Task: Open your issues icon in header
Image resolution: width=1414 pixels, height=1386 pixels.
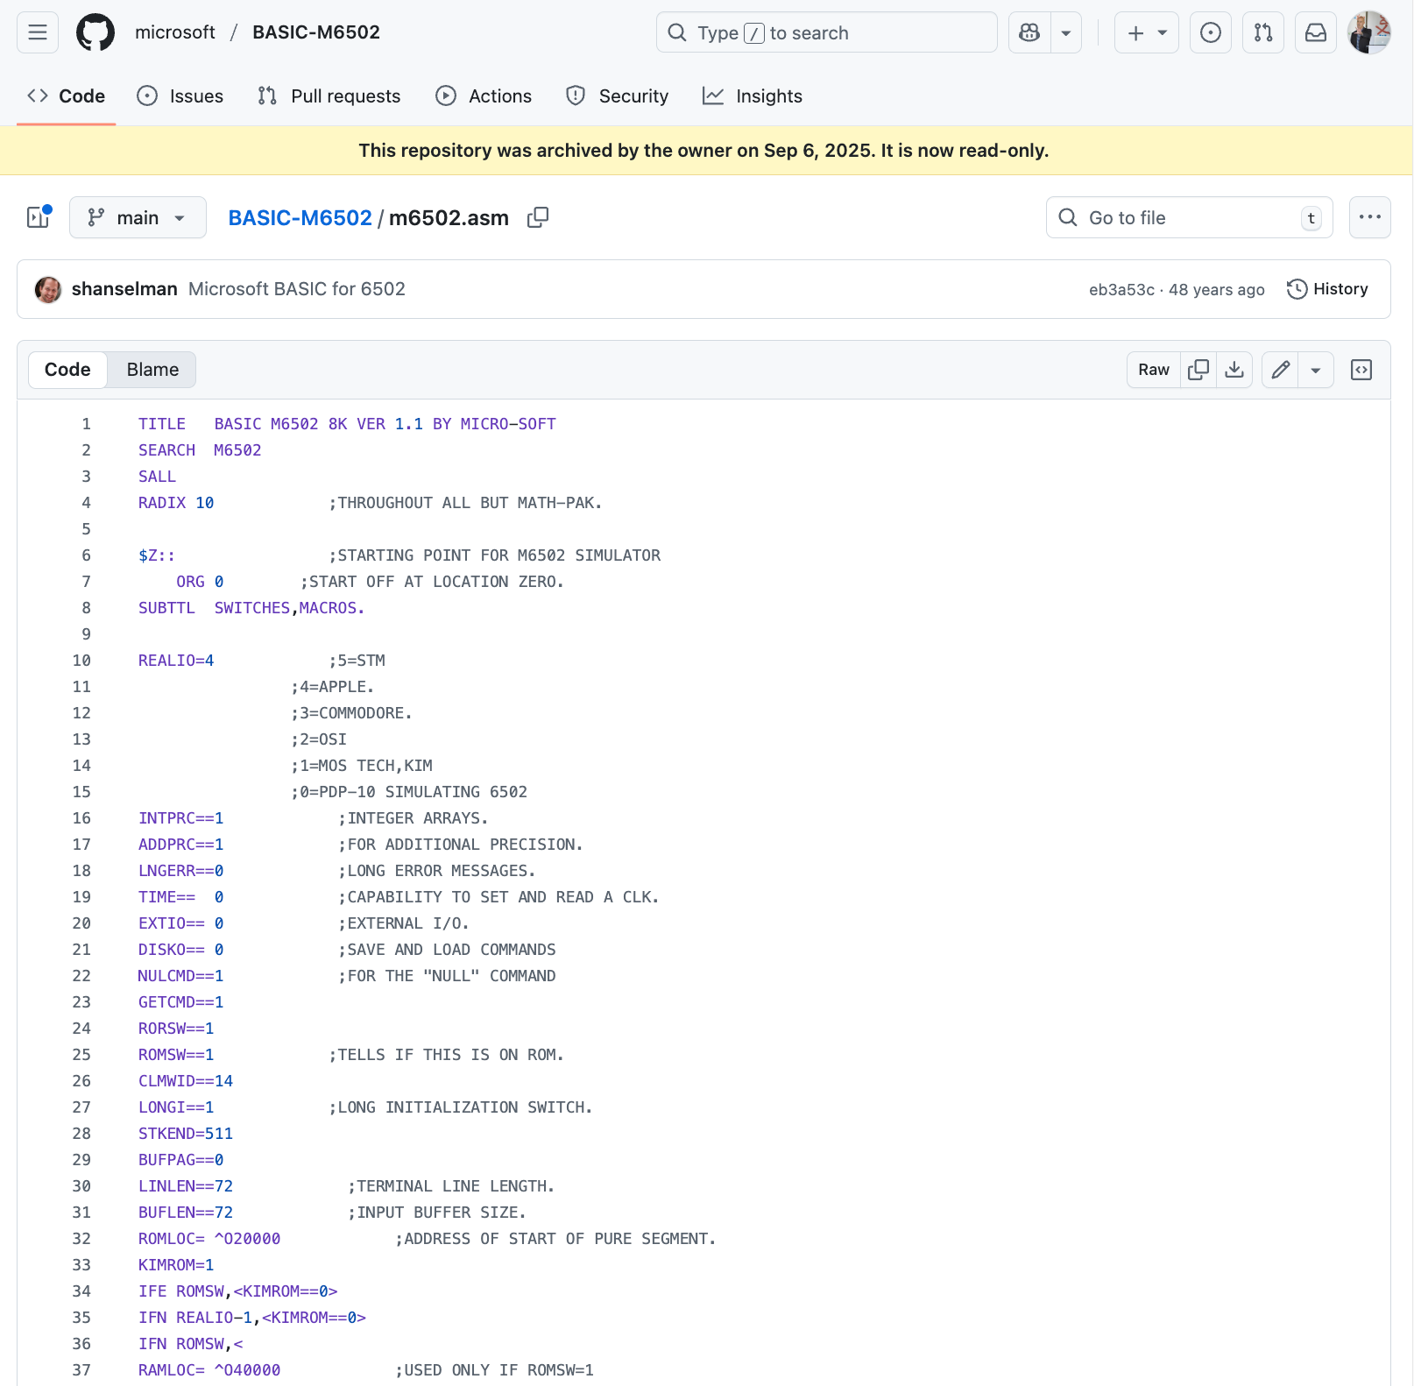Action: (1211, 32)
